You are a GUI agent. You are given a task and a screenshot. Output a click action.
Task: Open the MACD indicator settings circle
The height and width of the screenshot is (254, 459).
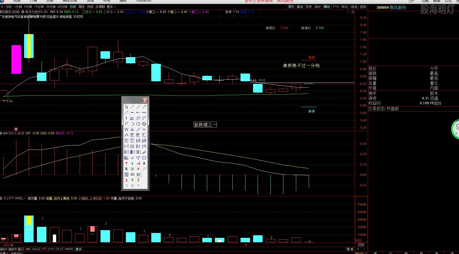coord(1,133)
